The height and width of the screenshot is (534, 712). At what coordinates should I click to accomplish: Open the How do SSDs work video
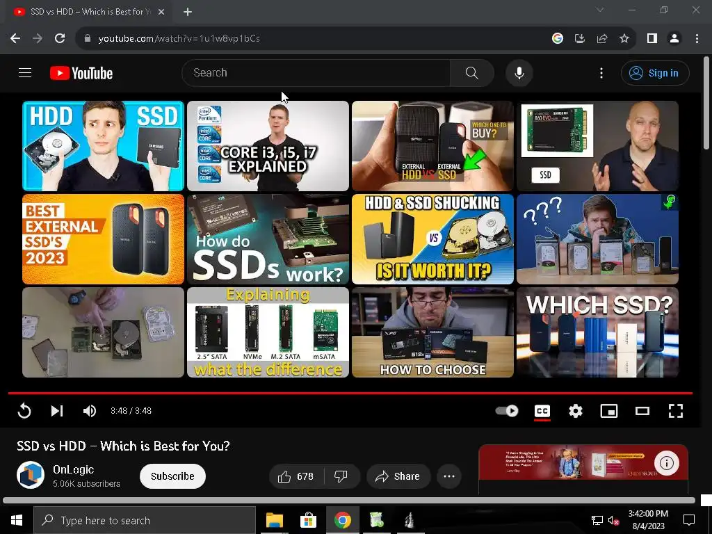268,239
